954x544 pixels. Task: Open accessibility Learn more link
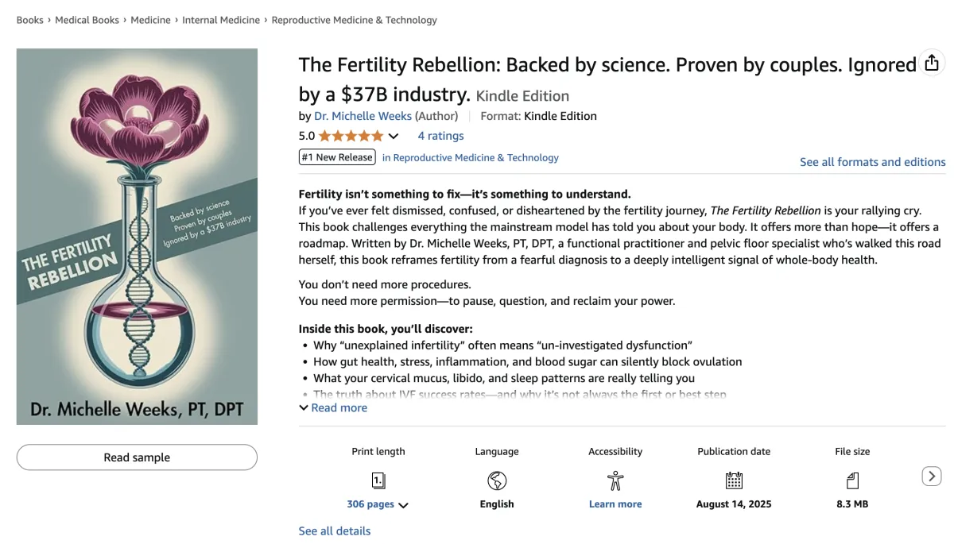click(x=615, y=504)
